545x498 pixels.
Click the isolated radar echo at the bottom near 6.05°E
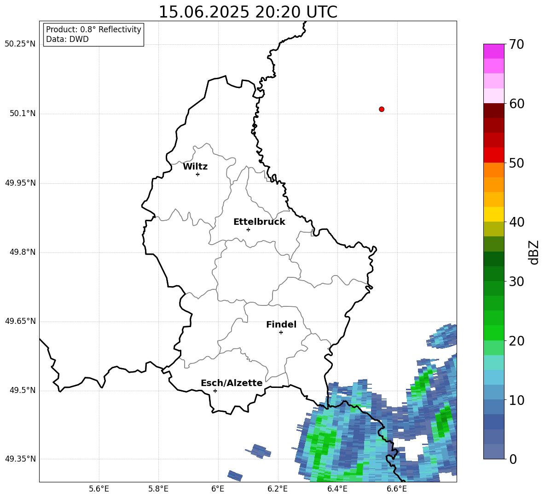point(235,476)
